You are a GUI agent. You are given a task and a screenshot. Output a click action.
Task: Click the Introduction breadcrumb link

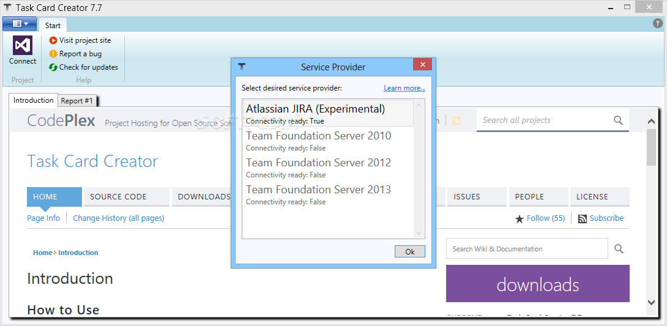point(78,253)
